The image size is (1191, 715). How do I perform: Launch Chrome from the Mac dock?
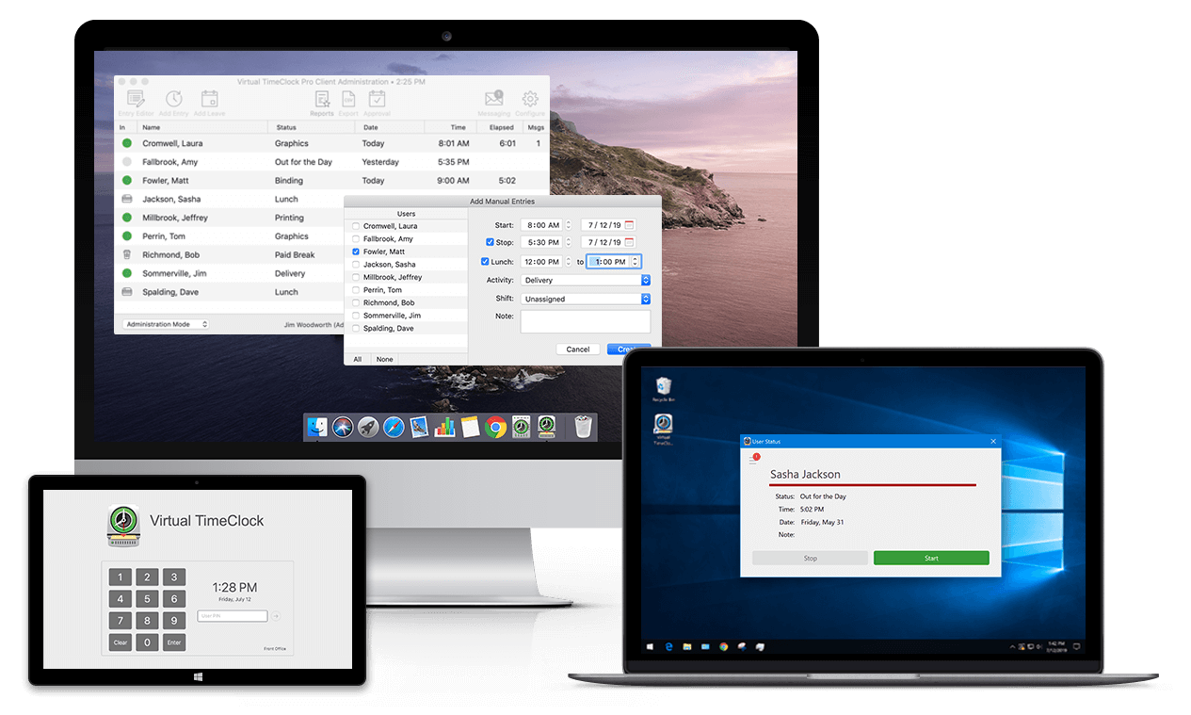point(495,427)
